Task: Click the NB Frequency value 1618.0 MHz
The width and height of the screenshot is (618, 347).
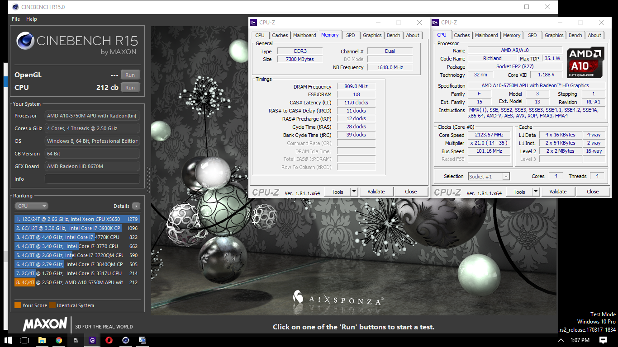Action: tap(389, 67)
